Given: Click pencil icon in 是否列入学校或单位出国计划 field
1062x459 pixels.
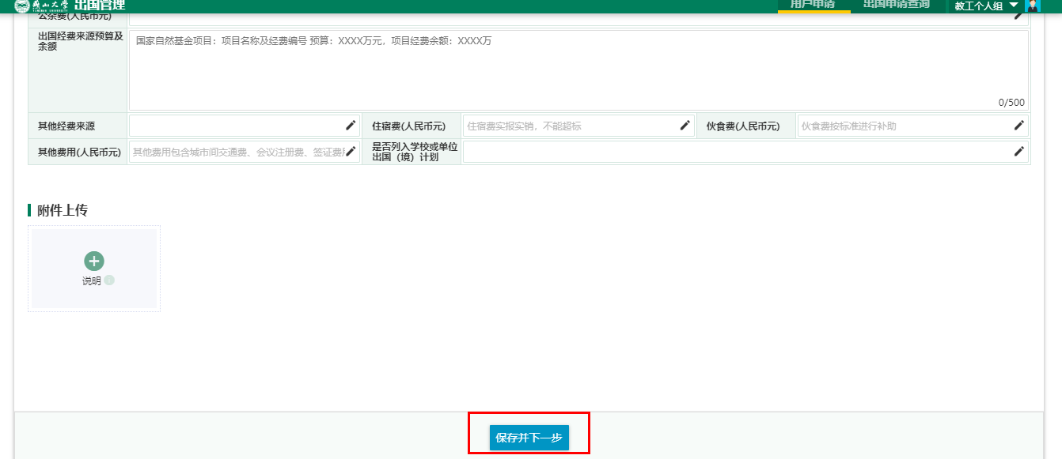Looking at the screenshot, I should click(1019, 152).
